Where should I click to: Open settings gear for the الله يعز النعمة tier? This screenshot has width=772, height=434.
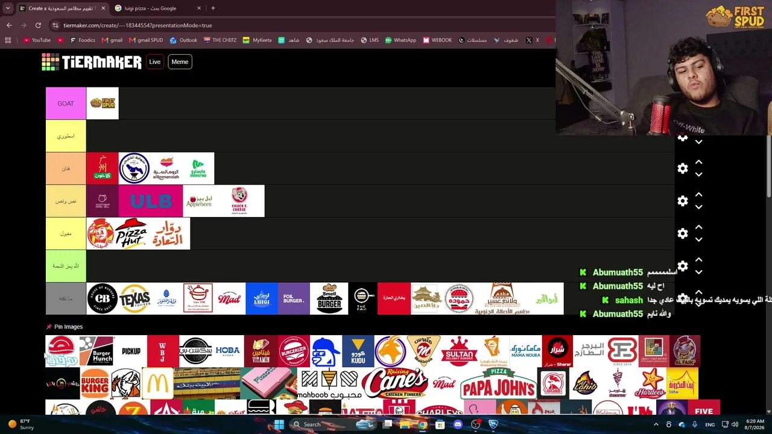point(682,266)
